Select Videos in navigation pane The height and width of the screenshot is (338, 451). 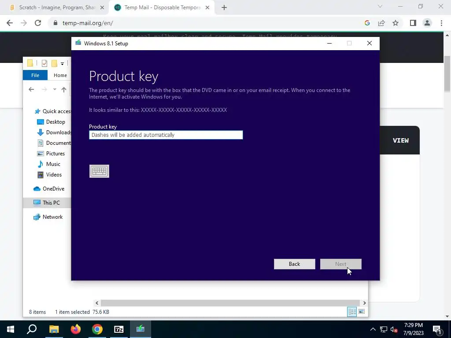[x=49, y=175]
